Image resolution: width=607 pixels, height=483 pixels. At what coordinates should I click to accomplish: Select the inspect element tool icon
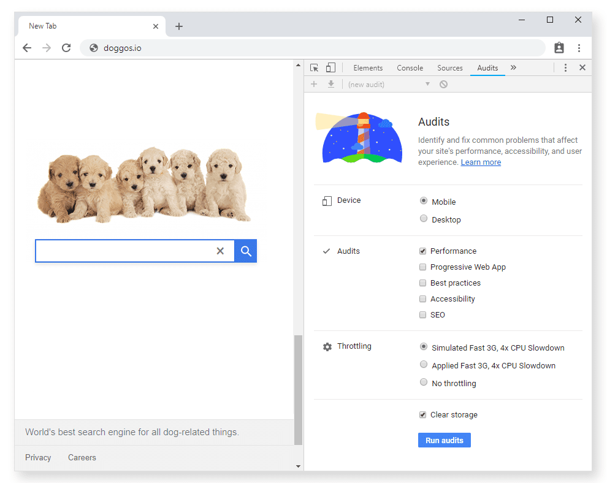pyautogui.click(x=314, y=67)
